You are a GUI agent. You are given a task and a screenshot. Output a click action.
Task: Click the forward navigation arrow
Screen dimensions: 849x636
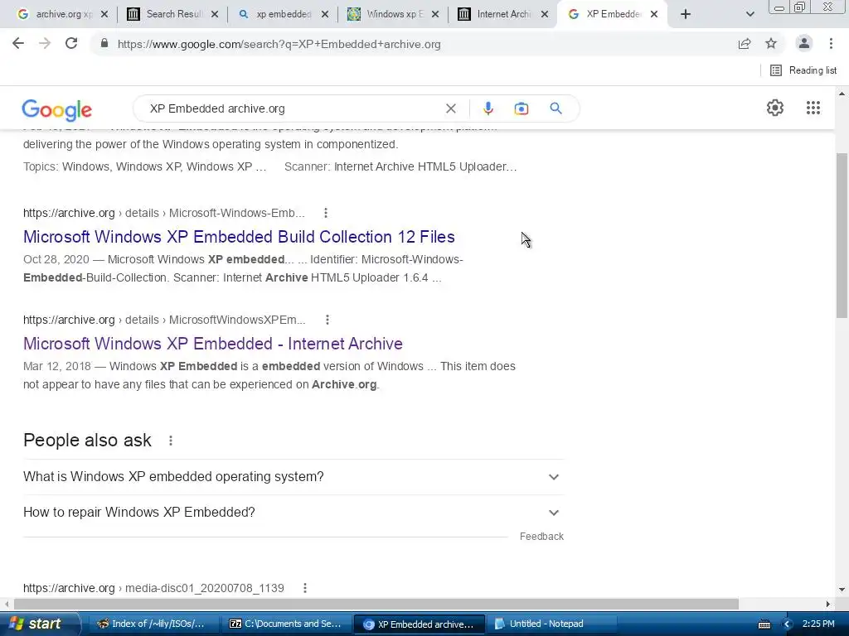coord(45,43)
